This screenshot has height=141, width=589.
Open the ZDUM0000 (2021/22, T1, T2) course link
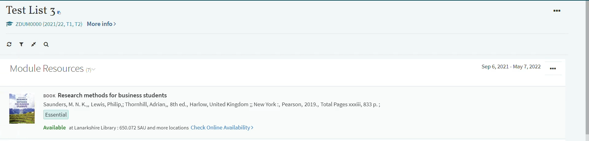[x=49, y=24]
